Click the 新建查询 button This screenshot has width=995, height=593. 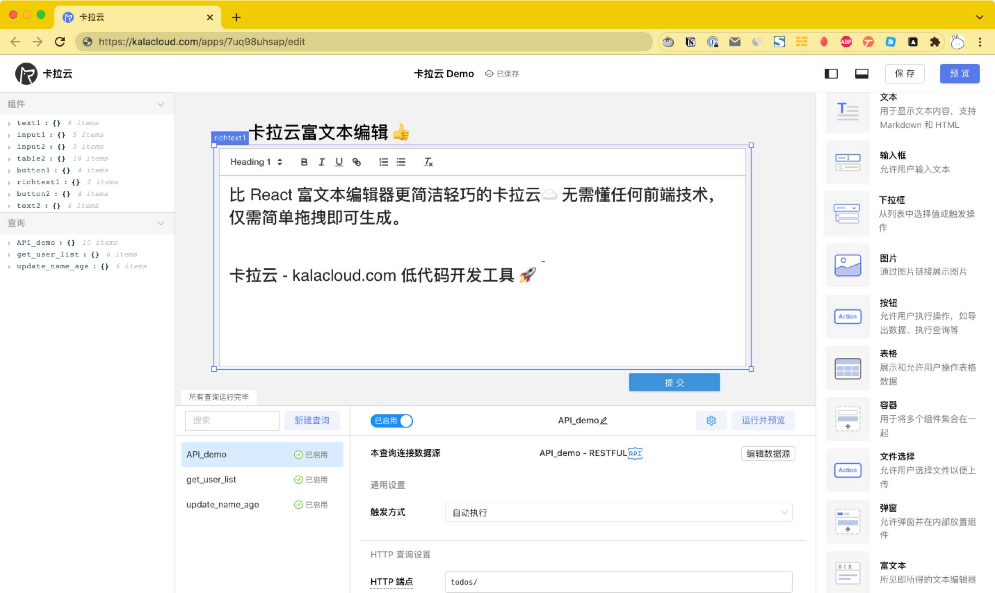312,420
